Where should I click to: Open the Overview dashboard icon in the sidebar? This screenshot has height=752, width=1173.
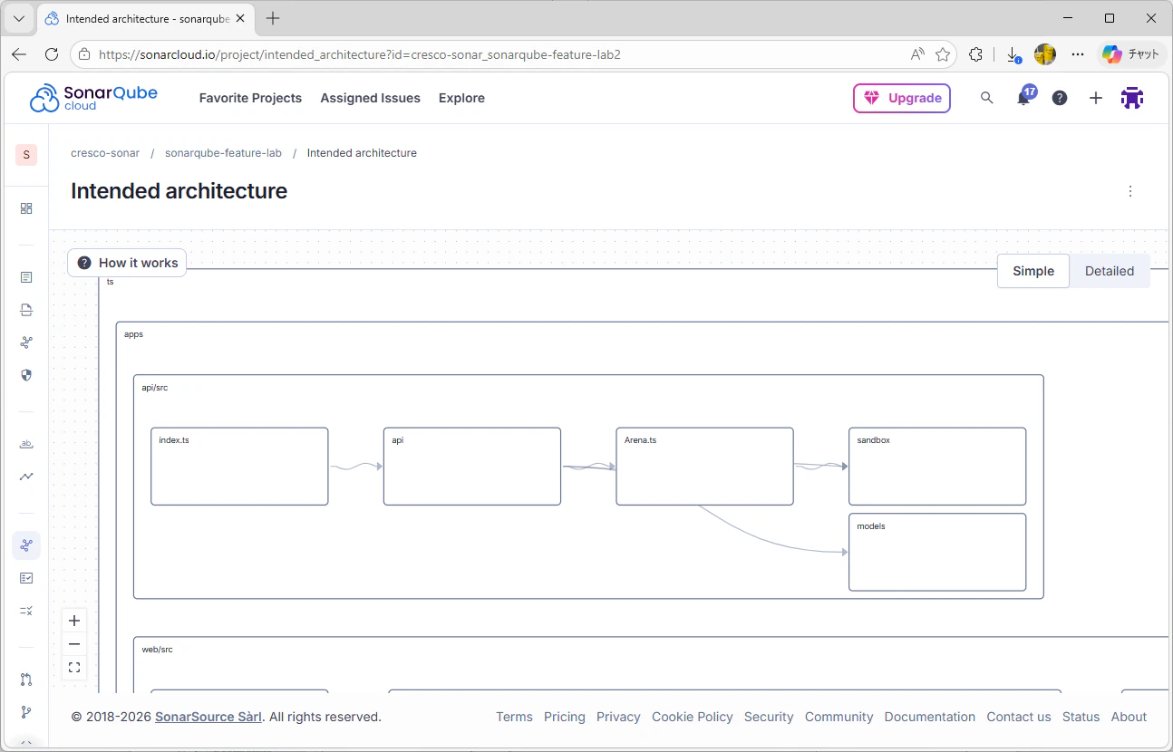(26, 208)
